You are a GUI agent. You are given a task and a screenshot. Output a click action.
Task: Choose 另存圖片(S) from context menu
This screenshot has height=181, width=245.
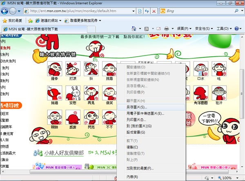pyautogui.click(x=151, y=107)
